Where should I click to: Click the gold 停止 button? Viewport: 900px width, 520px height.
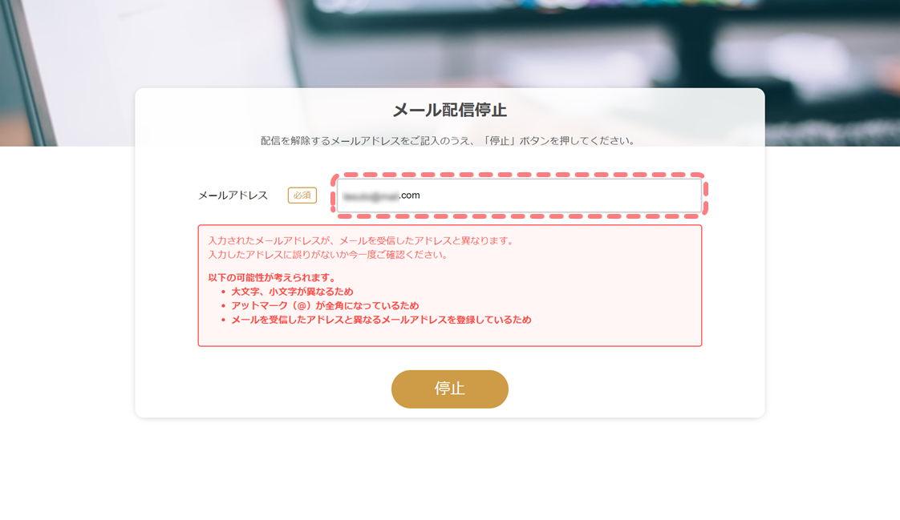[450, 389]
